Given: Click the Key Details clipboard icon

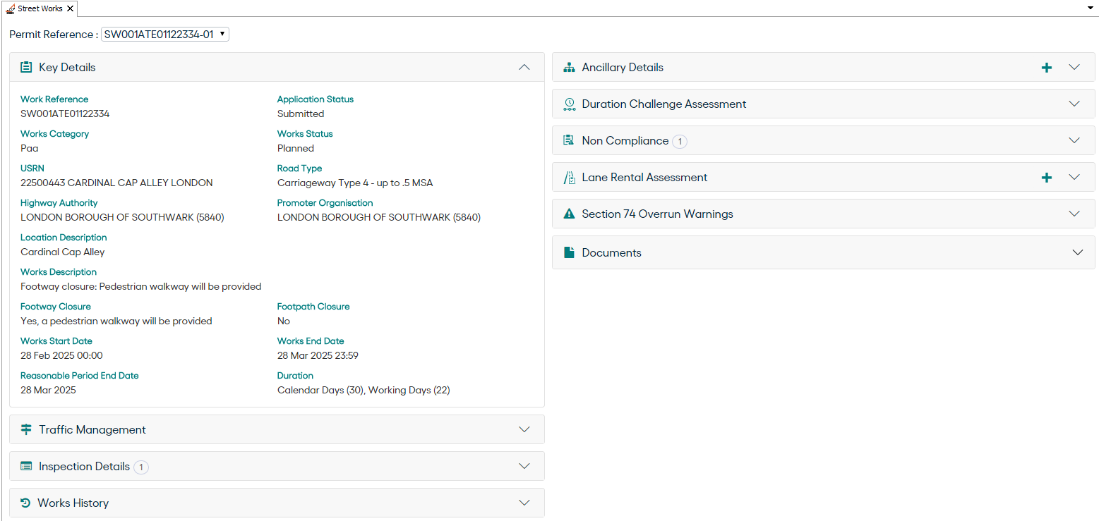Looking at the screenshot, I should tap(26, 68).
